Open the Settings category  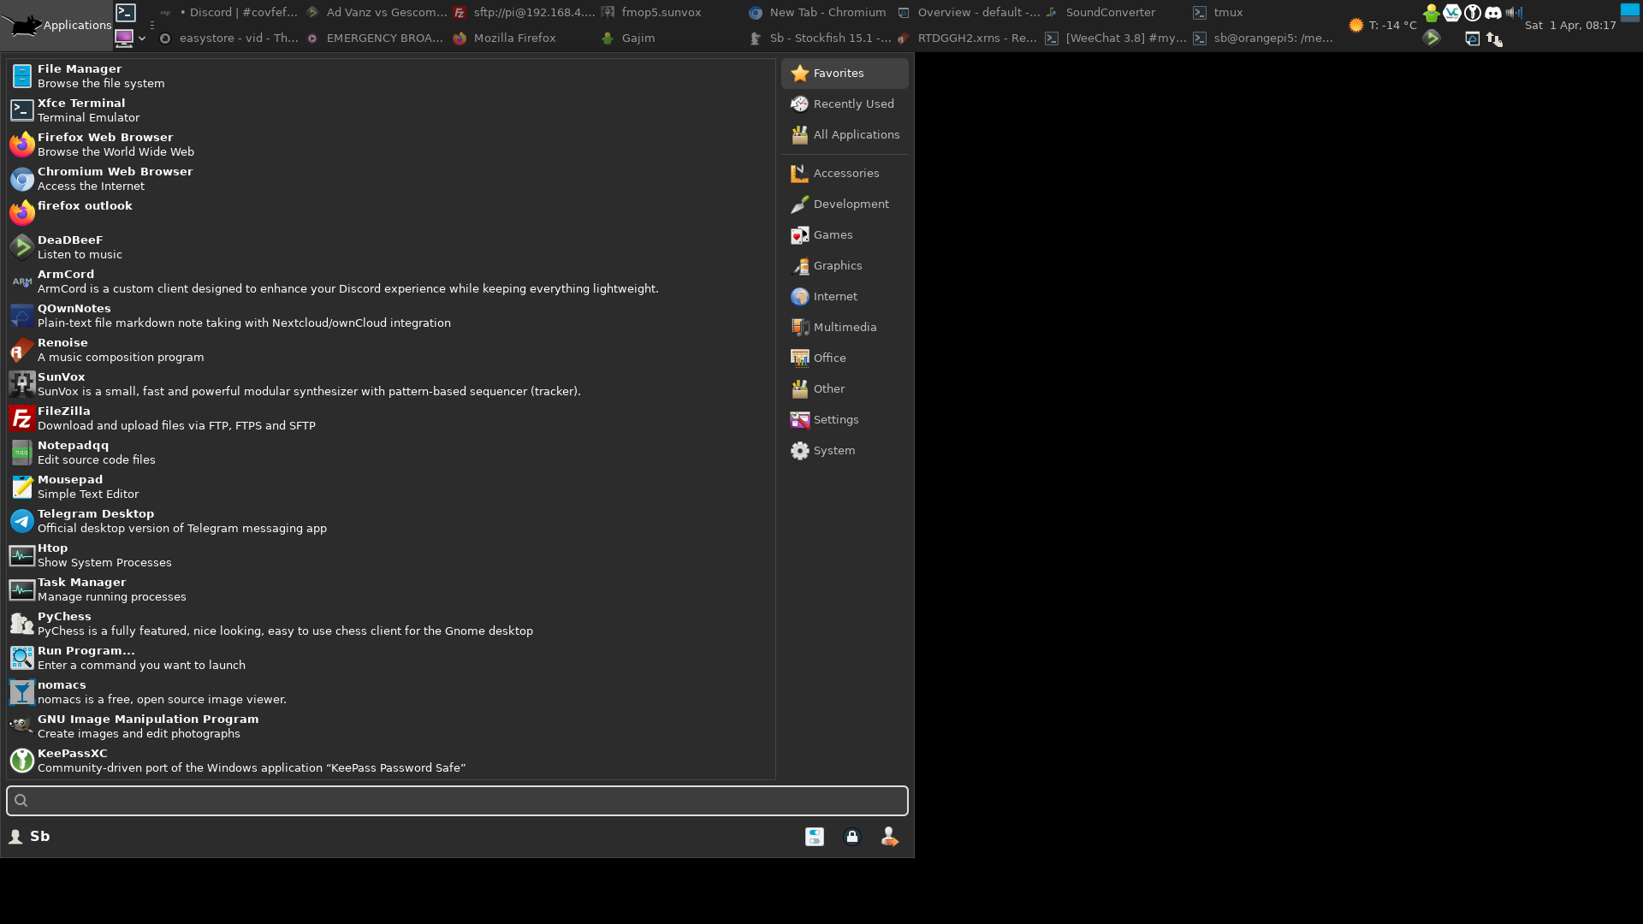(845, 420)
